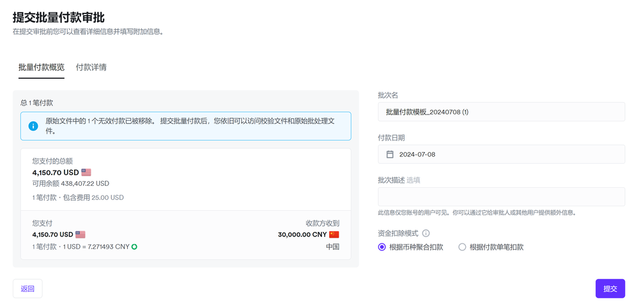
Task: Click the China flag next to 30,000.00 CNY
Action: point(334,234)
